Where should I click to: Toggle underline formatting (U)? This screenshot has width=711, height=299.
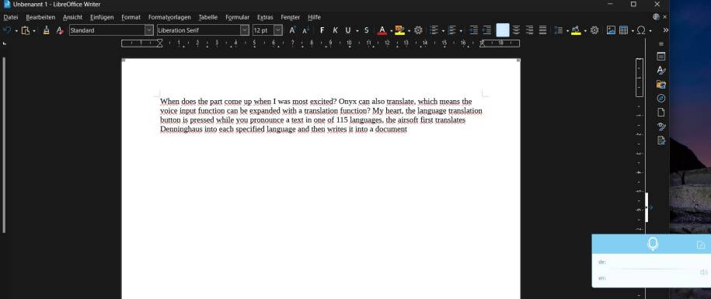[x=348, y=30]
